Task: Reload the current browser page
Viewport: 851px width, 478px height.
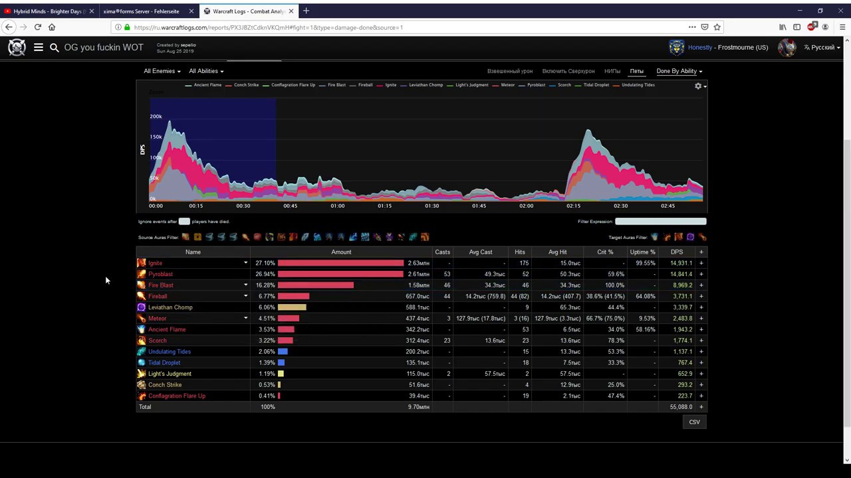Action: [x=37, y=27]
